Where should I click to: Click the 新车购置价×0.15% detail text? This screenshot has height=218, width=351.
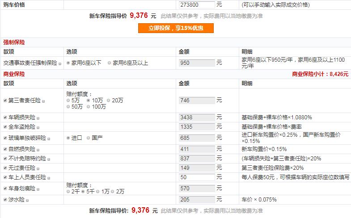tap(264, 149)
